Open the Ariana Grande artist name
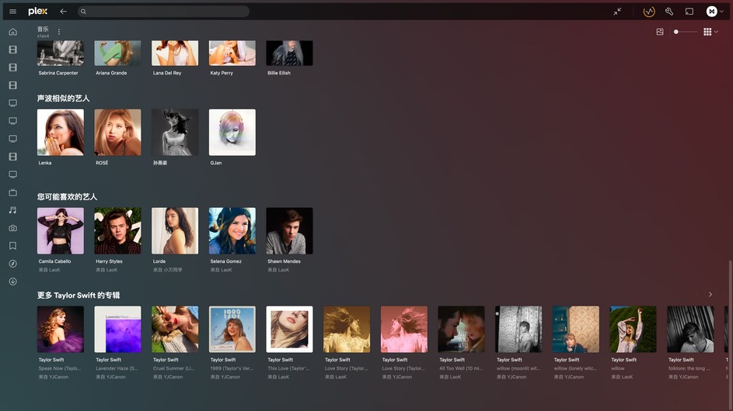 111,73
